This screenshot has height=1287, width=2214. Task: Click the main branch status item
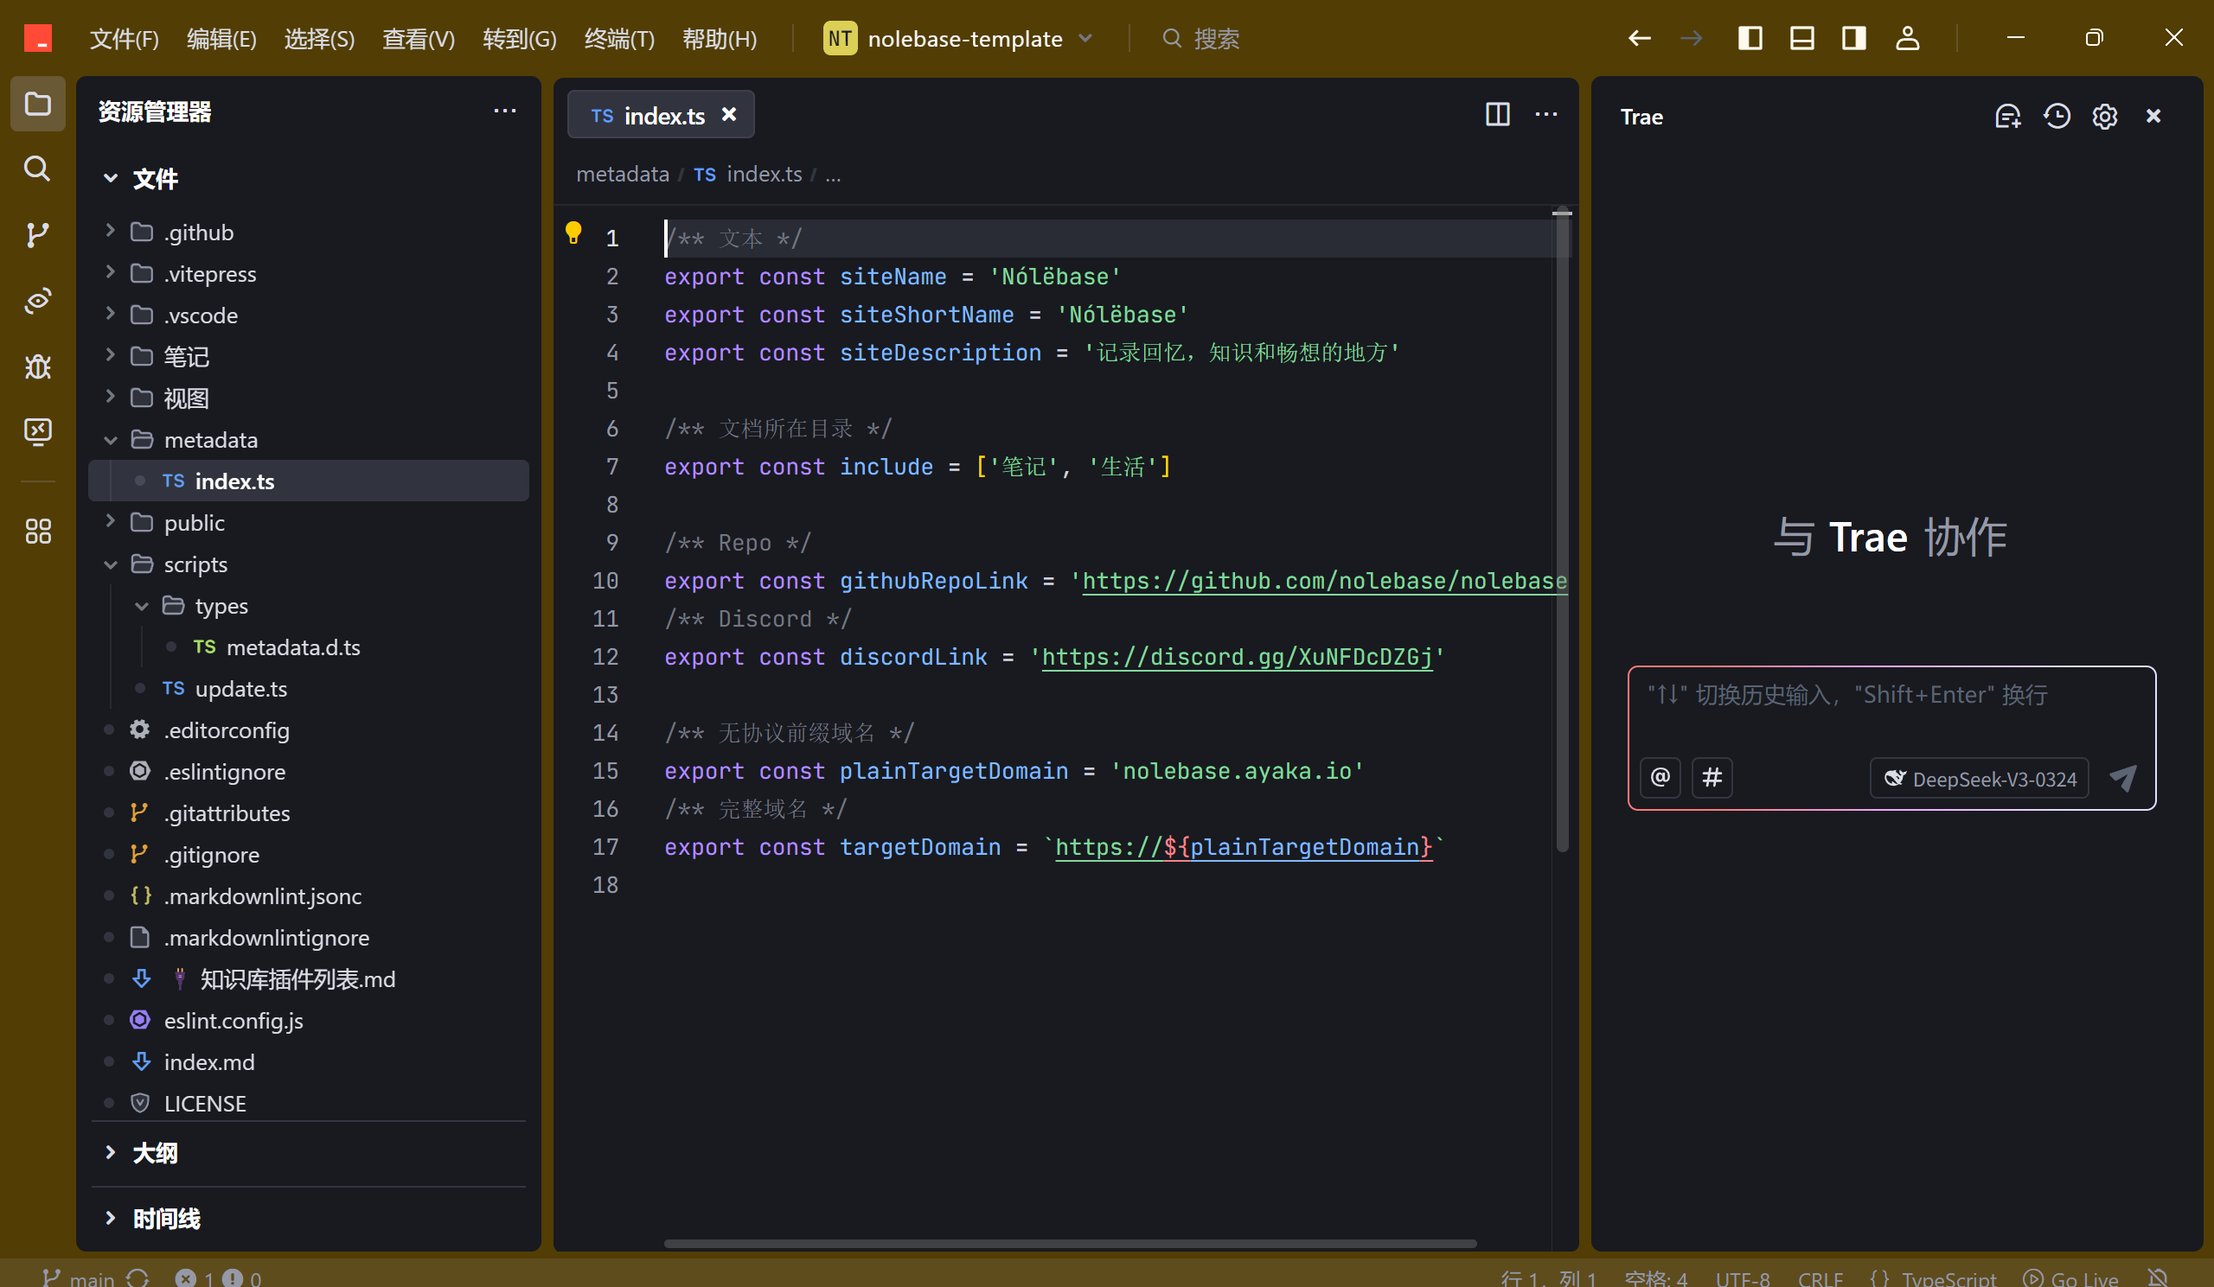click(79, 1277)
